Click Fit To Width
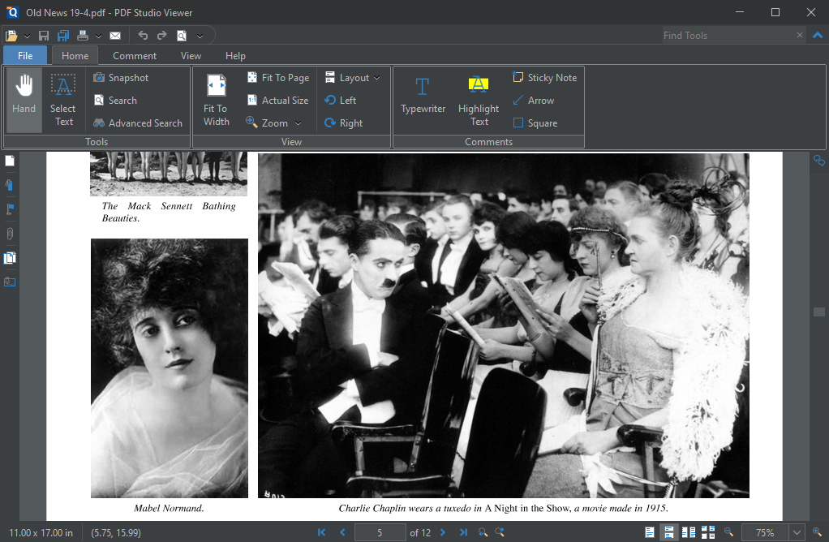Image resolution: width=829 pixels, height=542 pixels. pos(217,100)
